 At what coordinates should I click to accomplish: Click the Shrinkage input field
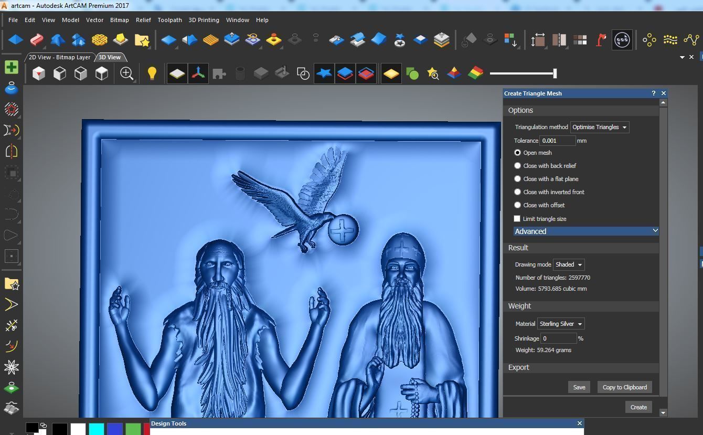(559, 338)
